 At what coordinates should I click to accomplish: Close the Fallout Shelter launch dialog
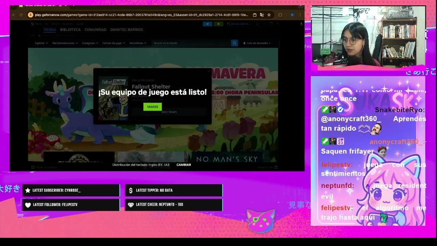coord(209,71)
